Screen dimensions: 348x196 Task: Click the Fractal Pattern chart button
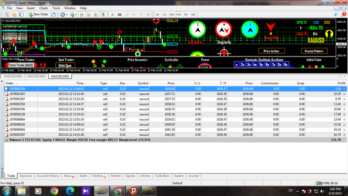tap(314, 51)
